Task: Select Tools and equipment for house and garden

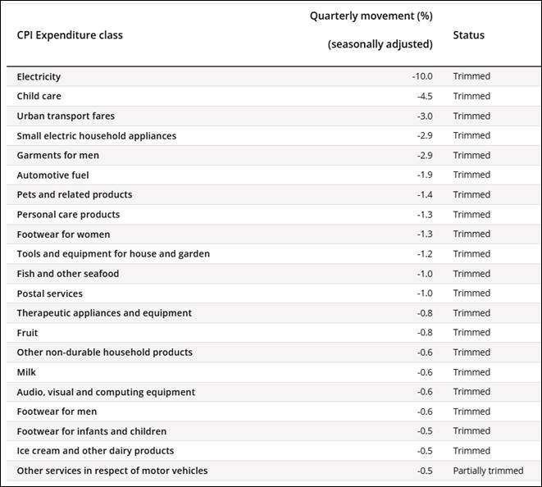Action: pyautogui.click(x=113, y=254)
